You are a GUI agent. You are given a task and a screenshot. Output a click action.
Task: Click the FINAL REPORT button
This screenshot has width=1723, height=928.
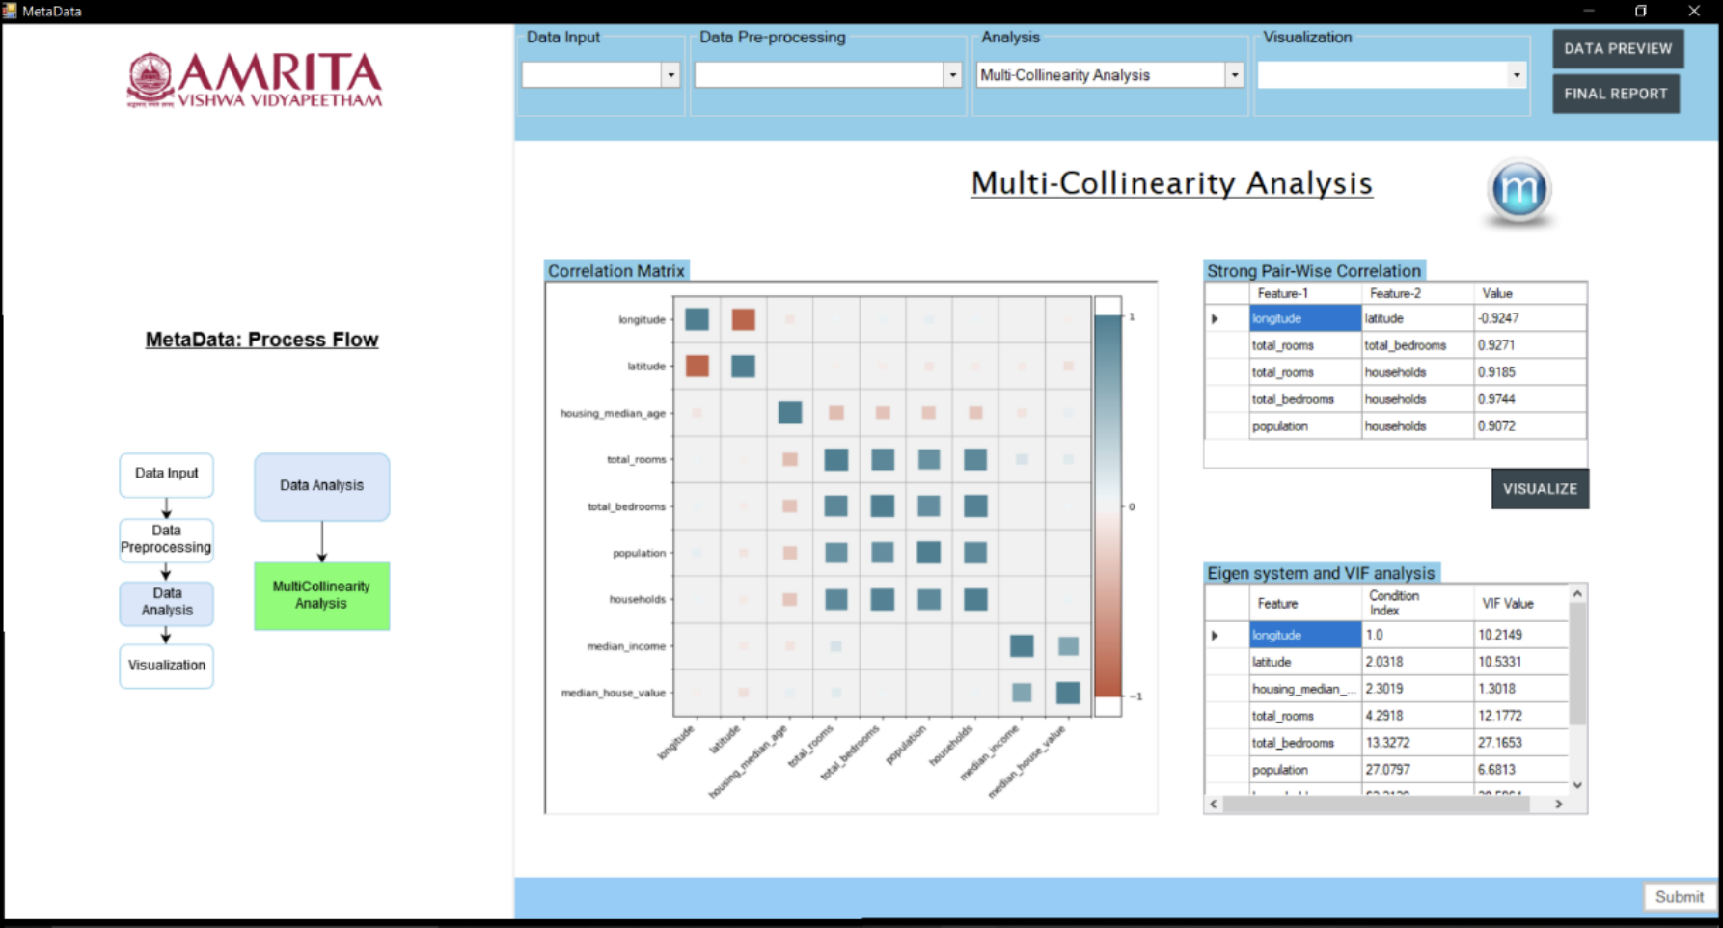tap(1616, 94)
